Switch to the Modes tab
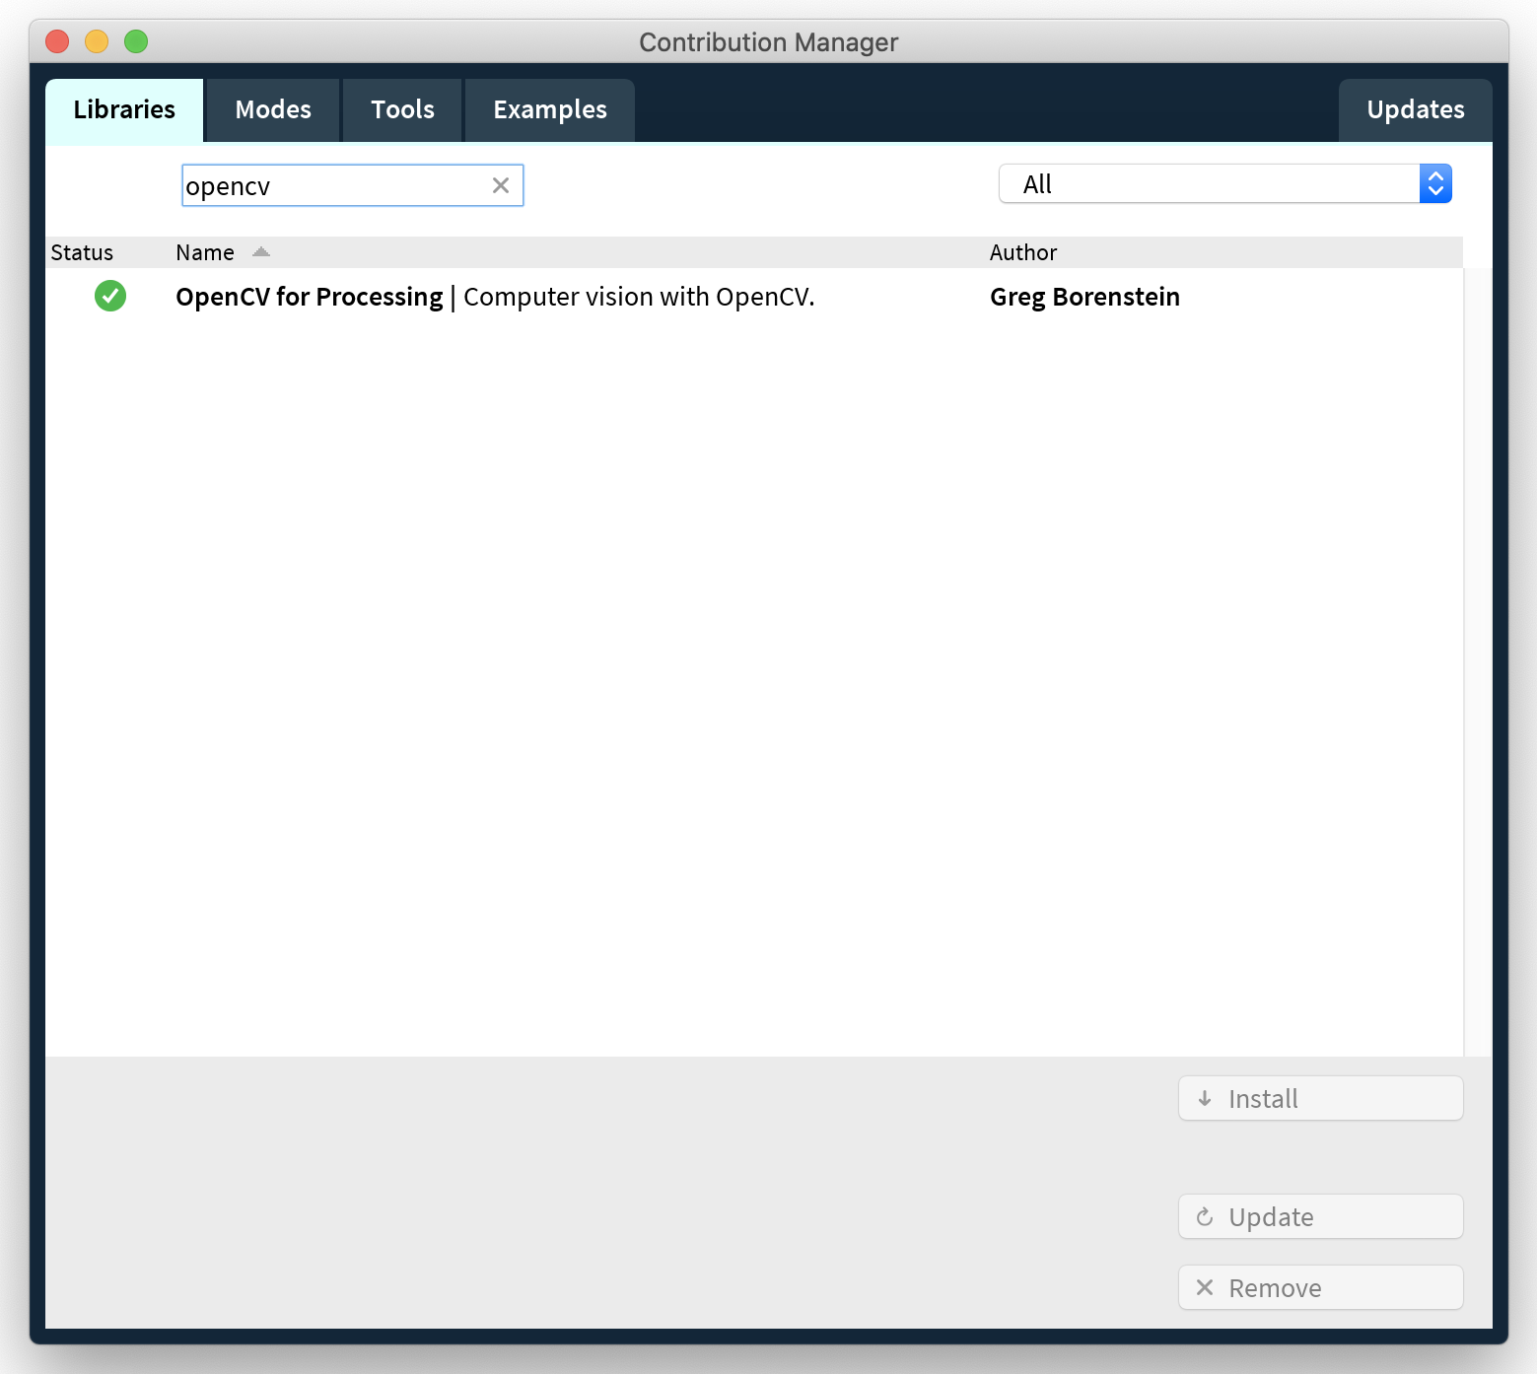 pos(273,109)
